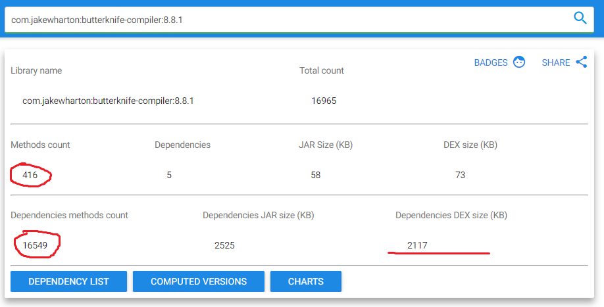
Task: Select DEX size value 73
Action: [460, 175]
